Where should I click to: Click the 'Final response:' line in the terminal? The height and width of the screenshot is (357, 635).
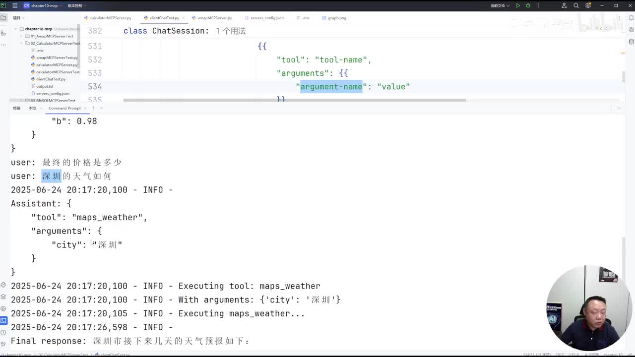click(x=130, y=341)
